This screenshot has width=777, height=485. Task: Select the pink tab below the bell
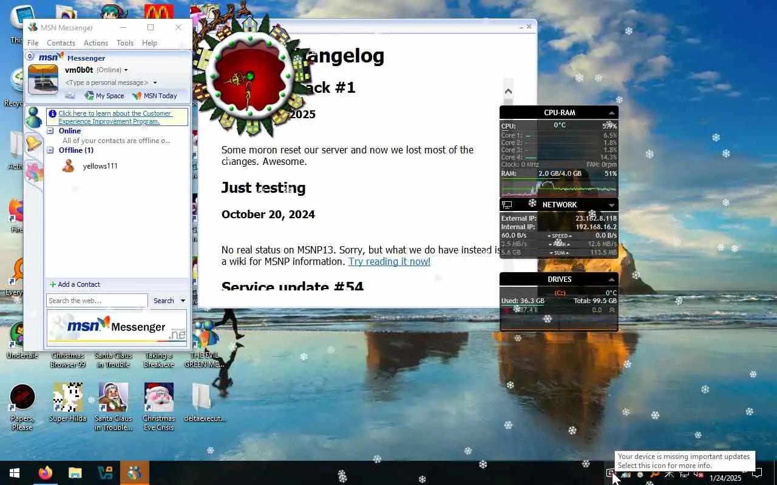point(34,172)
